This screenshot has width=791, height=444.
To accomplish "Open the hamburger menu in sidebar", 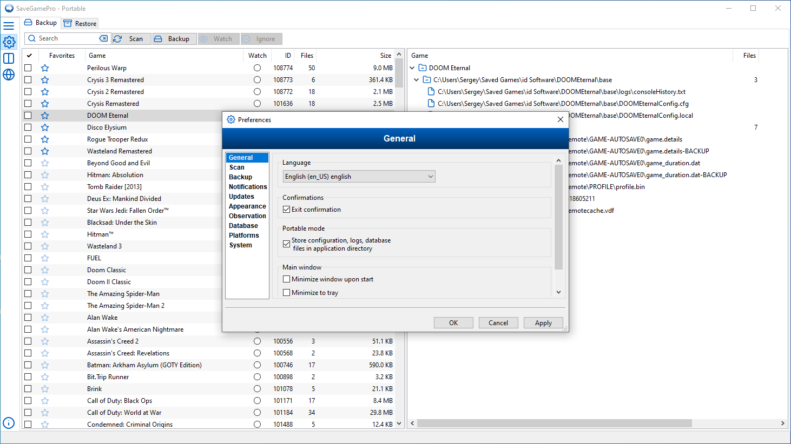I will (x=9, y=25).
